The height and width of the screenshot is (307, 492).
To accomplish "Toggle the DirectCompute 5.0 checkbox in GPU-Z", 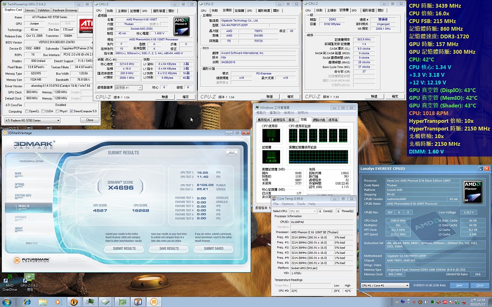I will (x=71, y=111).
